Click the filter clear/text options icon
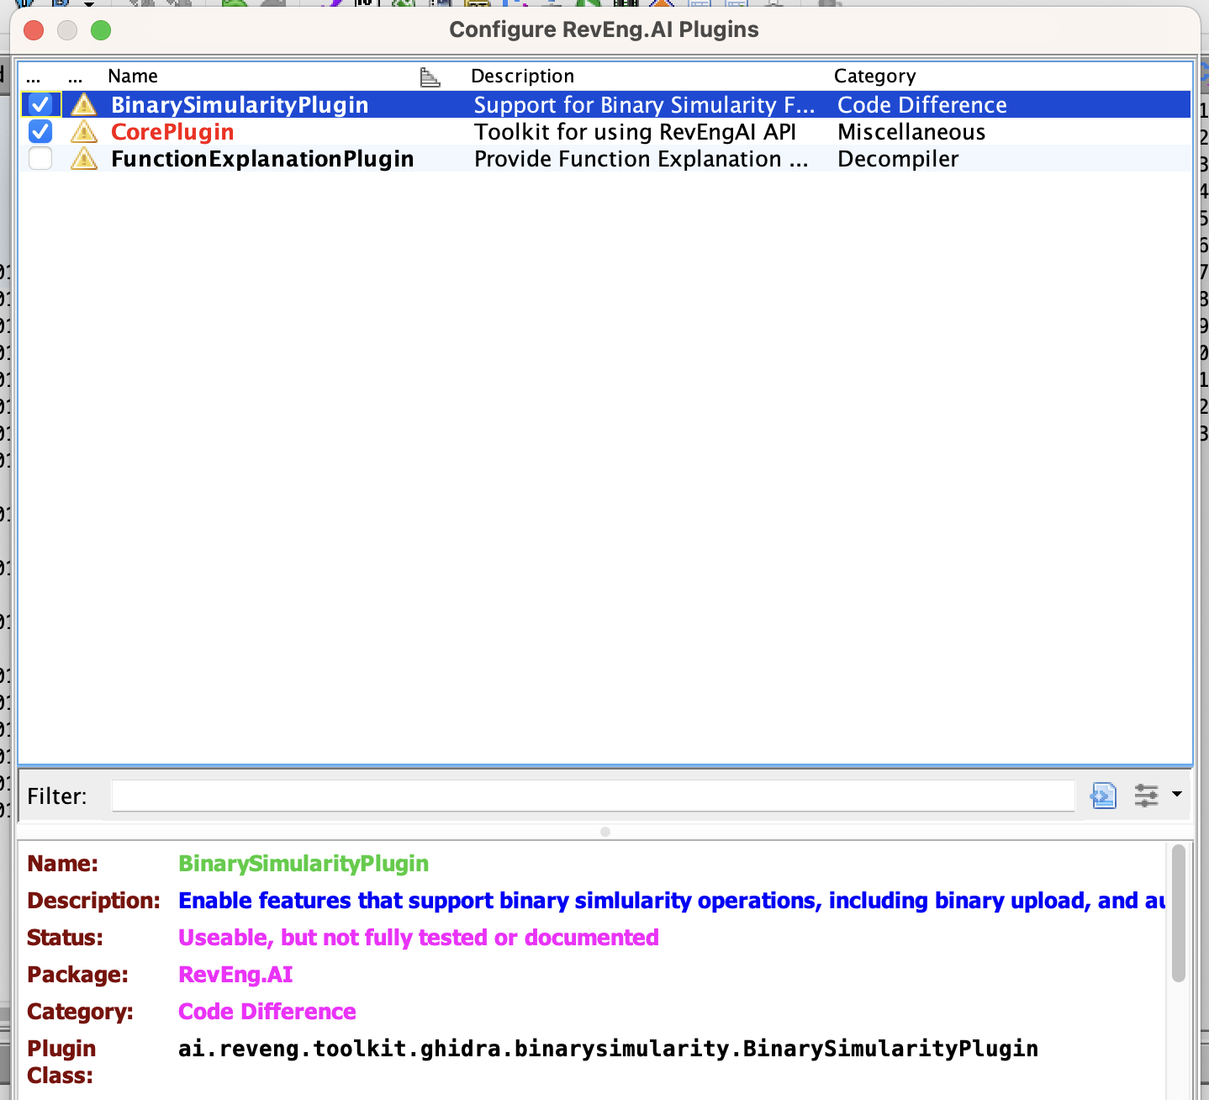The height and width of the screenshot is (1100, 1209). pyautogui.click(x=1103, y=795)
